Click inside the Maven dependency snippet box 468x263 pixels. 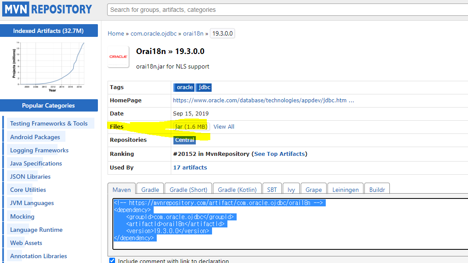click(290, 224)
